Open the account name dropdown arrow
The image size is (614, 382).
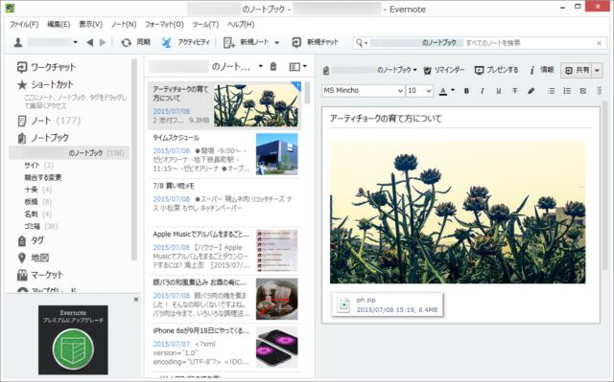click(x=75, y=42)
